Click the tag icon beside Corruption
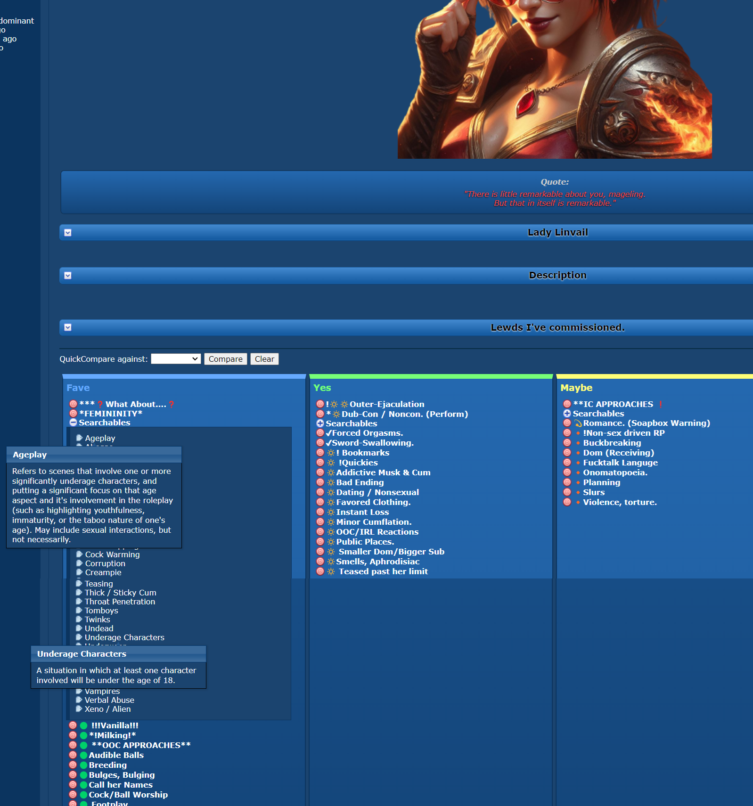Image resolution: width=753 pixels, height=806 pixels. pos(79,563)
